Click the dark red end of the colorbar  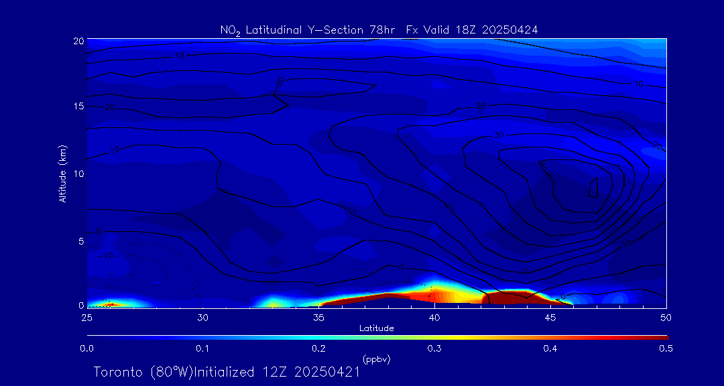click(x=660, y=336)
